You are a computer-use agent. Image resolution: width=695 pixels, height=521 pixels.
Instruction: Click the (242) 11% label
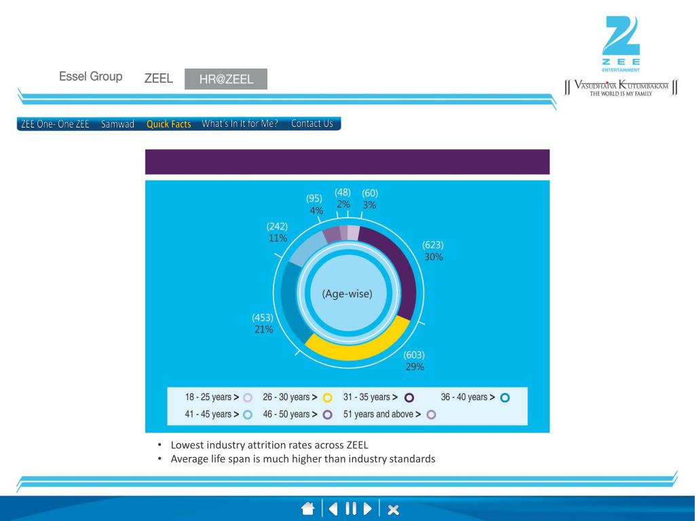tap(277, 232)
